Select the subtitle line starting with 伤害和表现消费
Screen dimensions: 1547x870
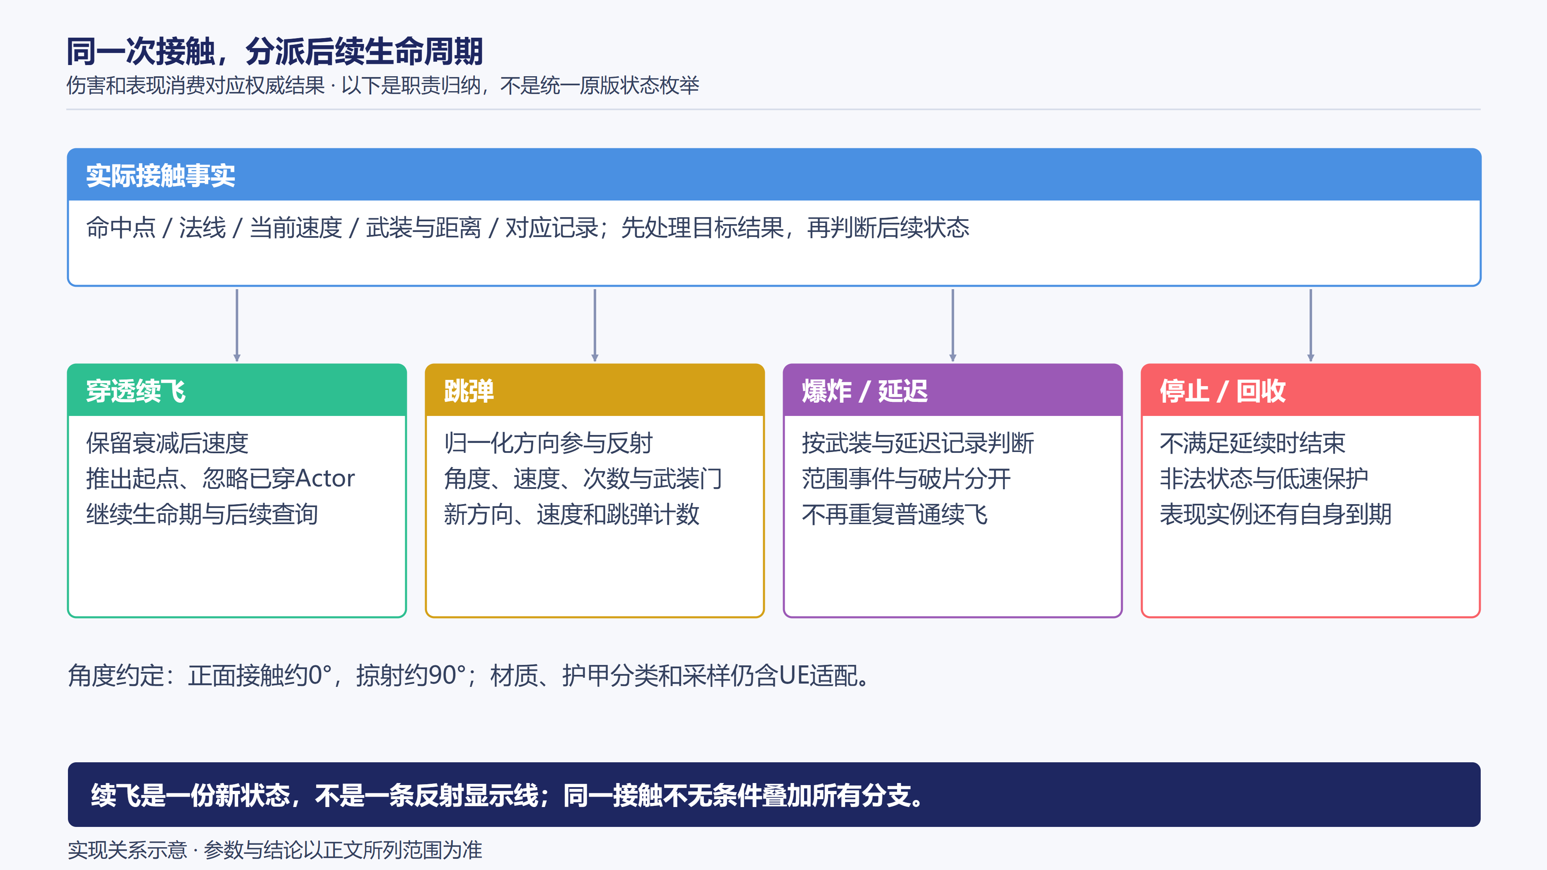pos(382,85)
